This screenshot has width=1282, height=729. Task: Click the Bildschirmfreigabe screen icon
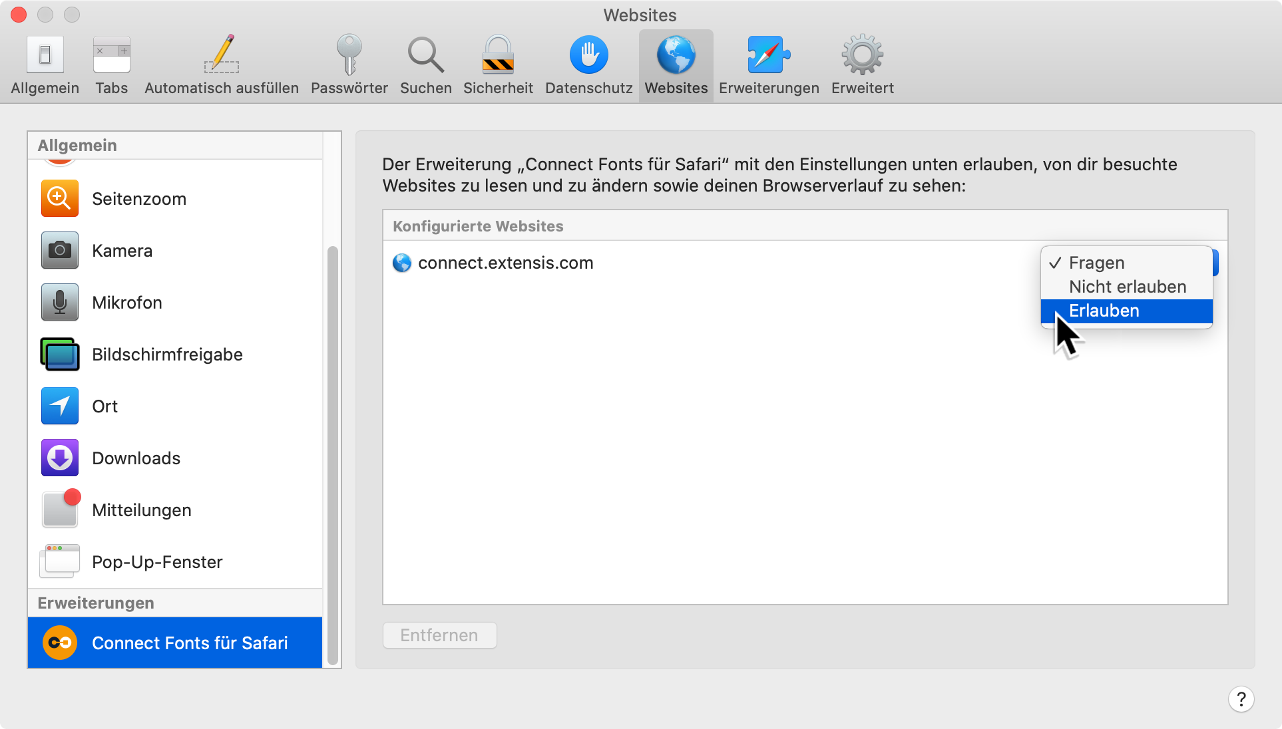click(60, 354)
